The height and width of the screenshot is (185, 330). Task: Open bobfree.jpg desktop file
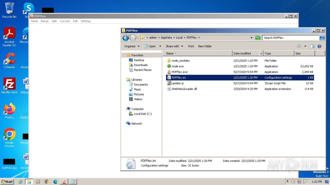coord(9,163)
